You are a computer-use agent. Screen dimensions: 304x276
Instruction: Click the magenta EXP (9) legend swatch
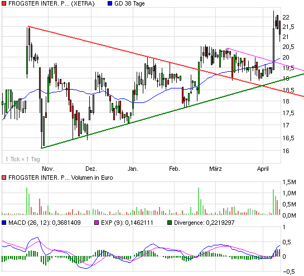point(96,223)
